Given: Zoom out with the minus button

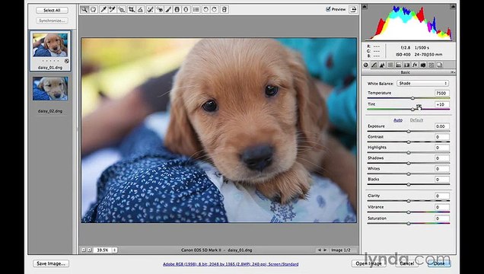Looking at the screenshot, I should (x=84, y=250).
